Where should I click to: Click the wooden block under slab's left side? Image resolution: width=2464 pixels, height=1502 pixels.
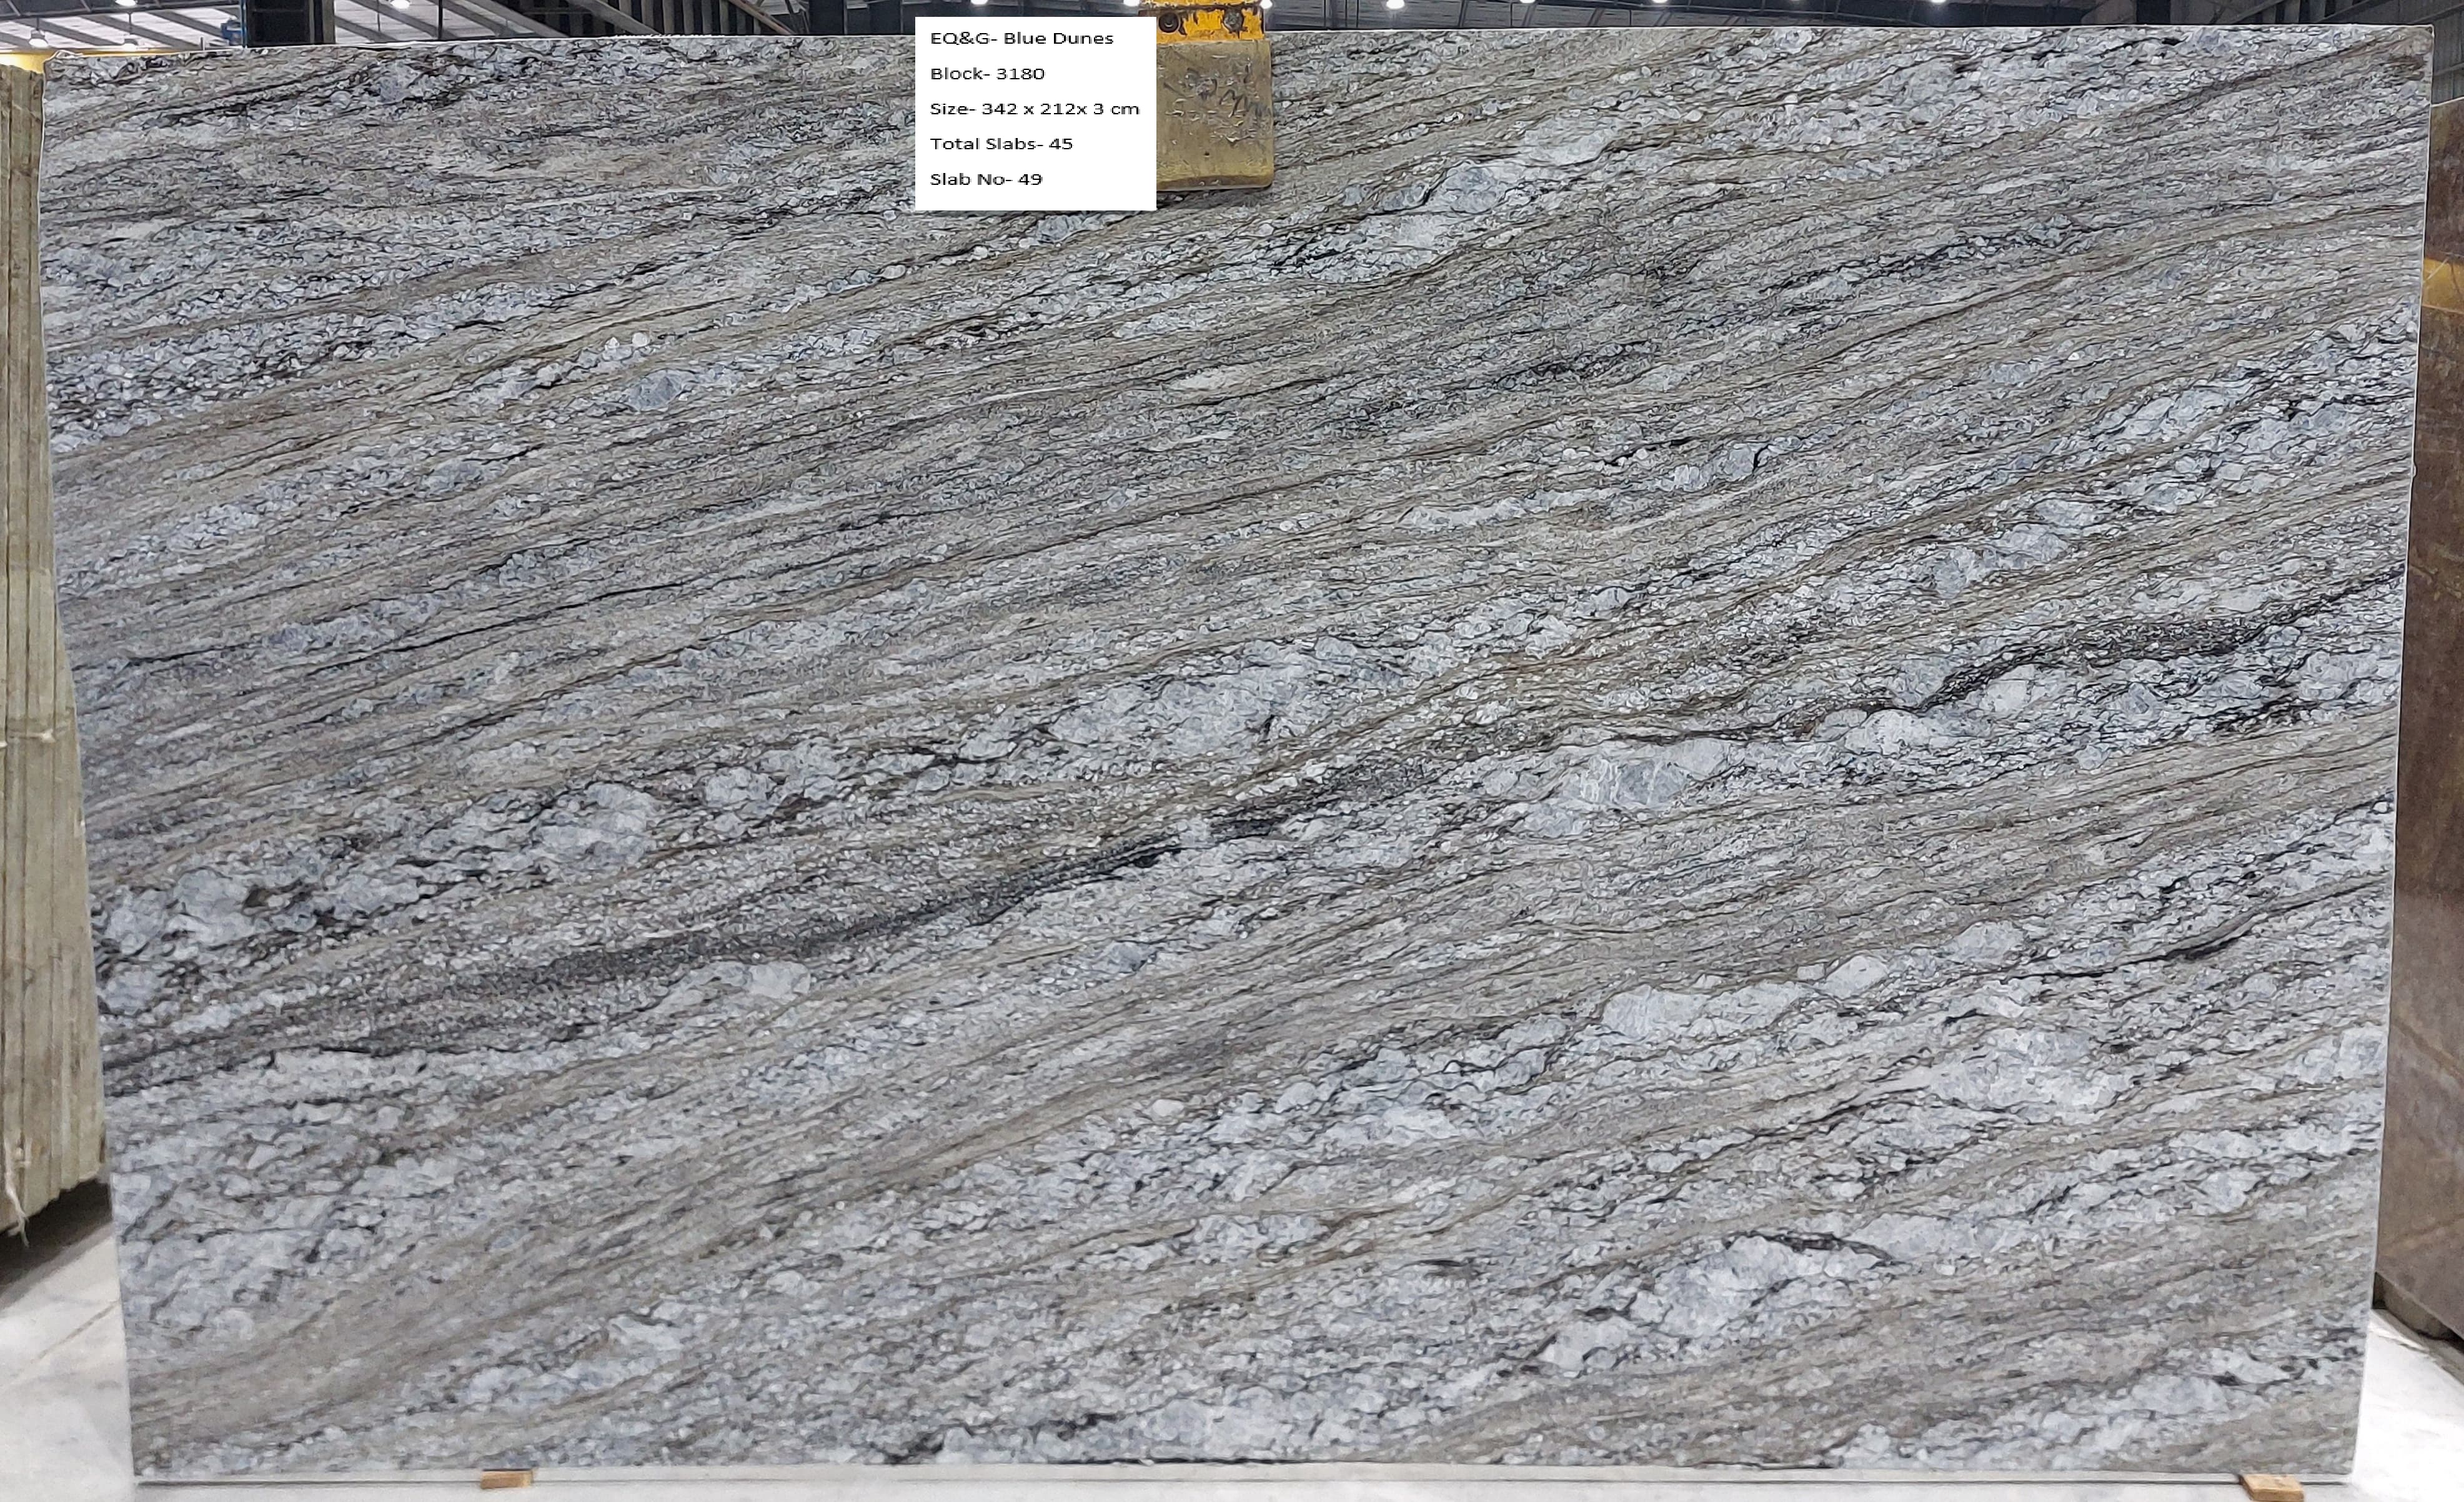(x=505, y=1478)
